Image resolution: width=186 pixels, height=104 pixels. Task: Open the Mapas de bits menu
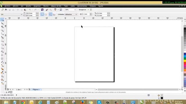[56, 6]
